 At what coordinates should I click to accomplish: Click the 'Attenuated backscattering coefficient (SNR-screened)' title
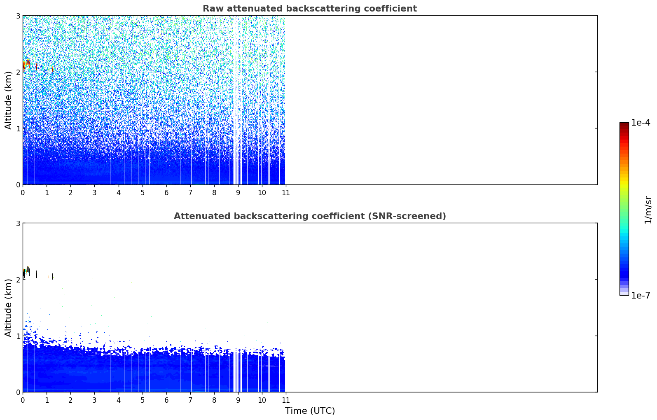click(309, 216)
